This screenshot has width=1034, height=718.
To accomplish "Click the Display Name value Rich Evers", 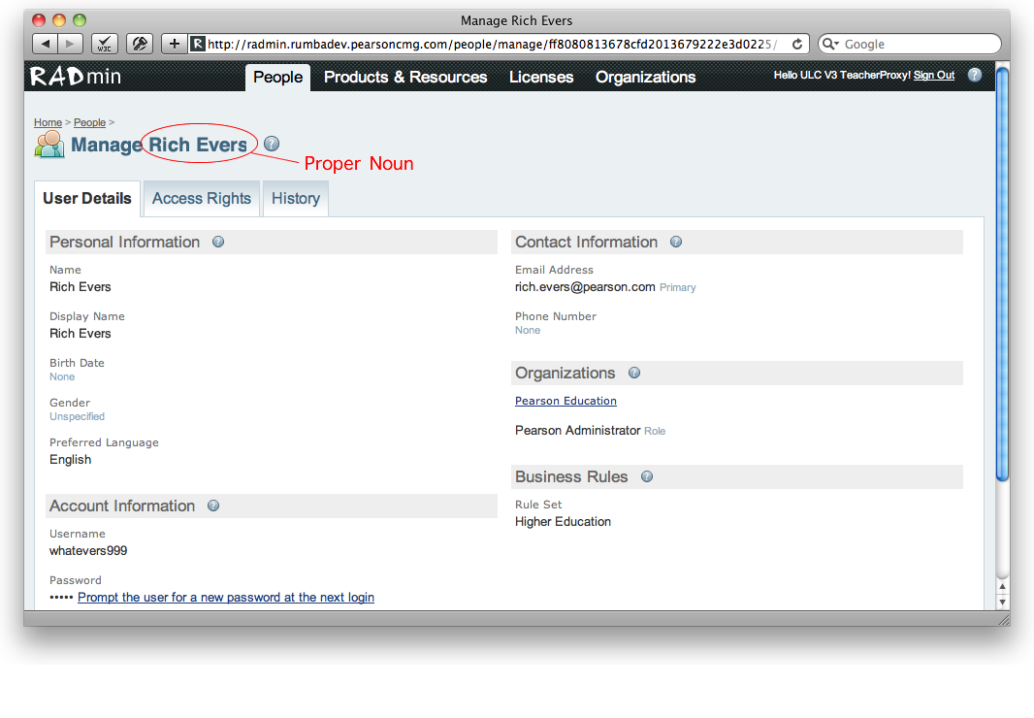I will point(81,334).
